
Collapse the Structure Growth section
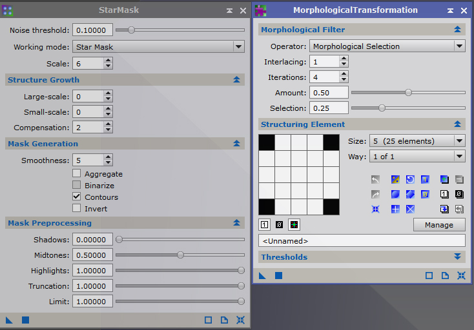coord(237,80)
